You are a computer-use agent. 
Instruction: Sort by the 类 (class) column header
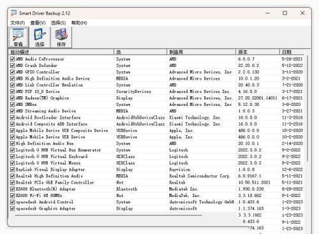click(140, 52)
